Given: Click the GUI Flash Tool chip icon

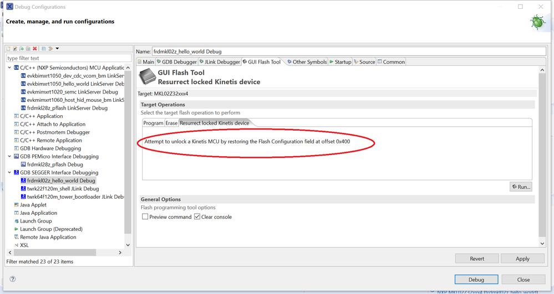Looking at the screenshot, I should pos(147,76).
